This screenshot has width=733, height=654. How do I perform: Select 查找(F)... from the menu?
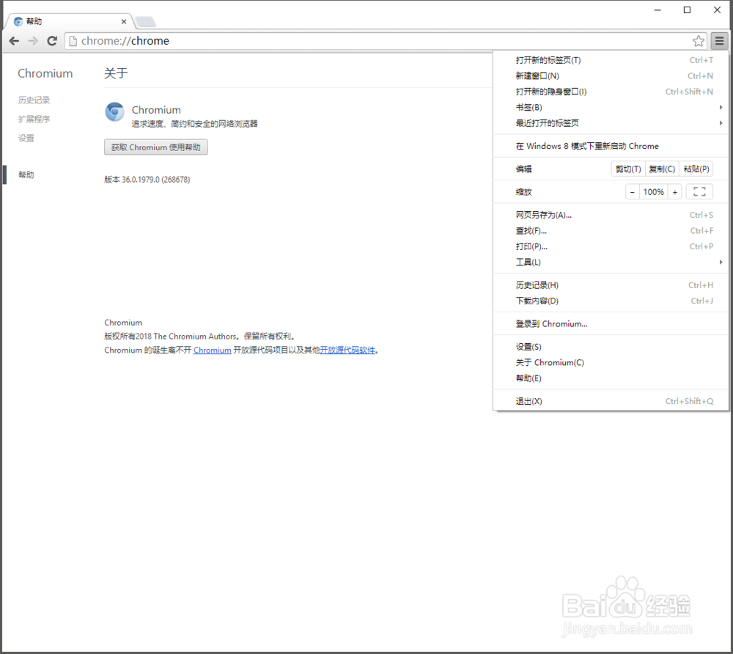(611, 230)
